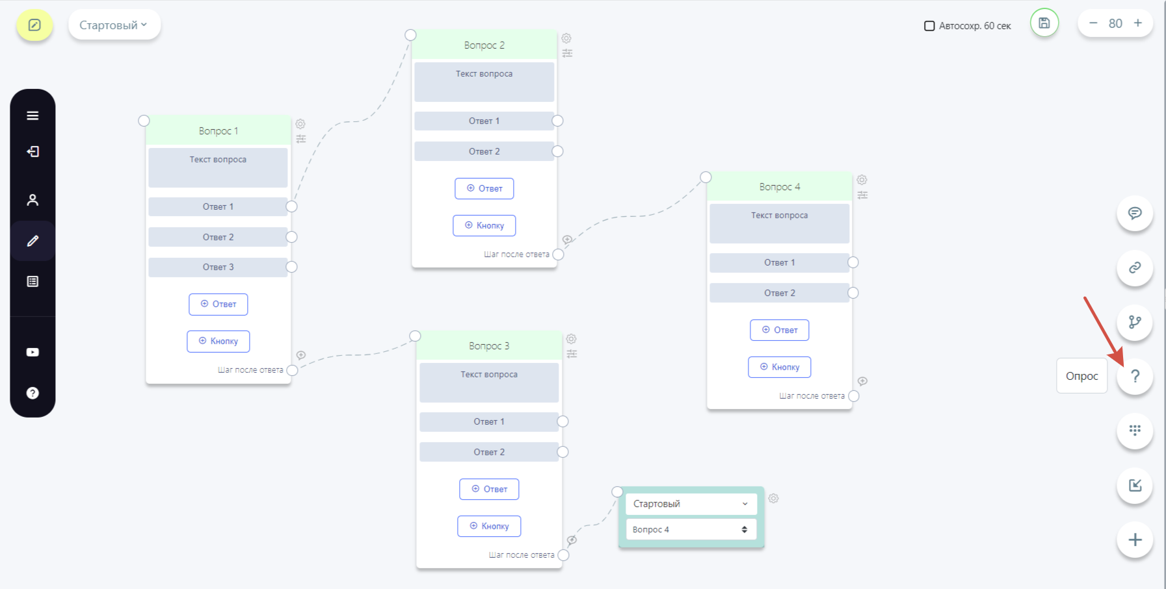The height and width of the screenshot is (589, 1166).
Task: Open the list table sidebar icon
Action: 33,281
